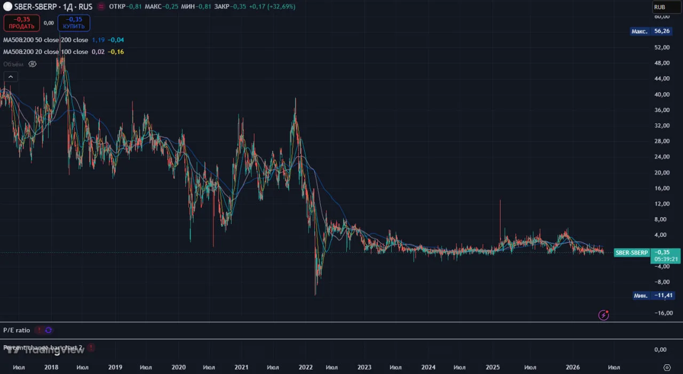Click the P/E ratio purple reload icon
This screenshot has height=374, width=683.
coord(49,330)
